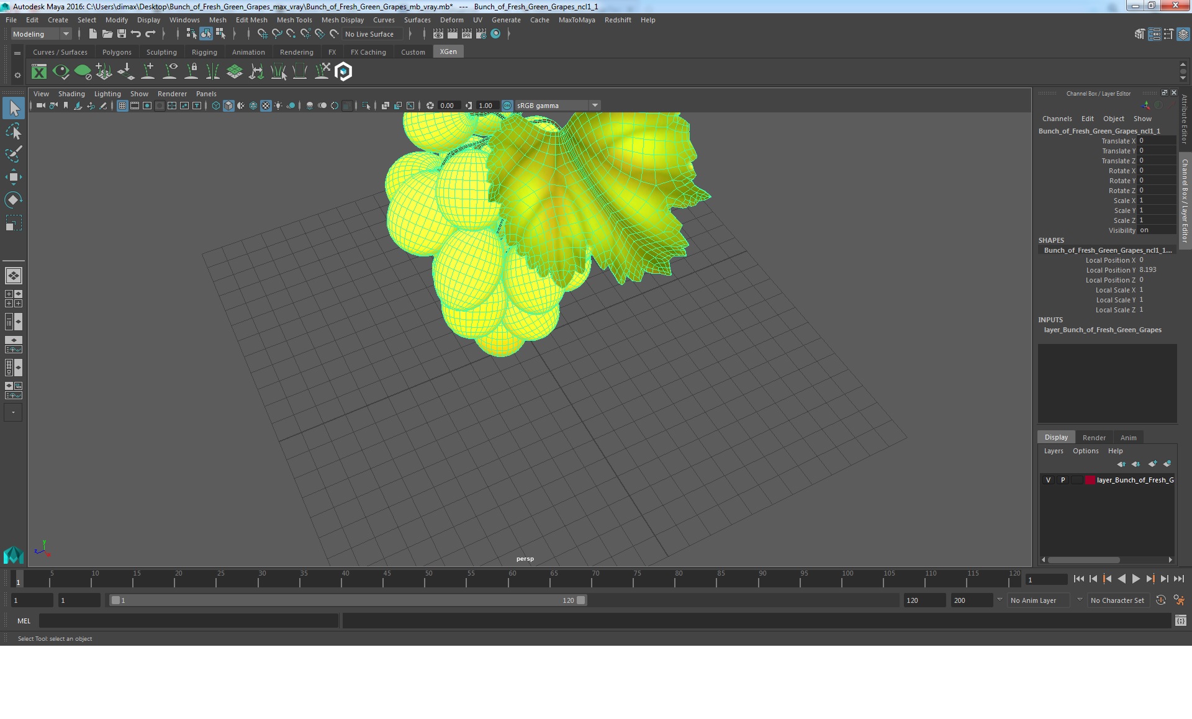Toggle visibility of layer_Bunch_of_Fresh_G
This screenshot has height=719, width=1192.
pyautogui.click(x=1049, y=479)
